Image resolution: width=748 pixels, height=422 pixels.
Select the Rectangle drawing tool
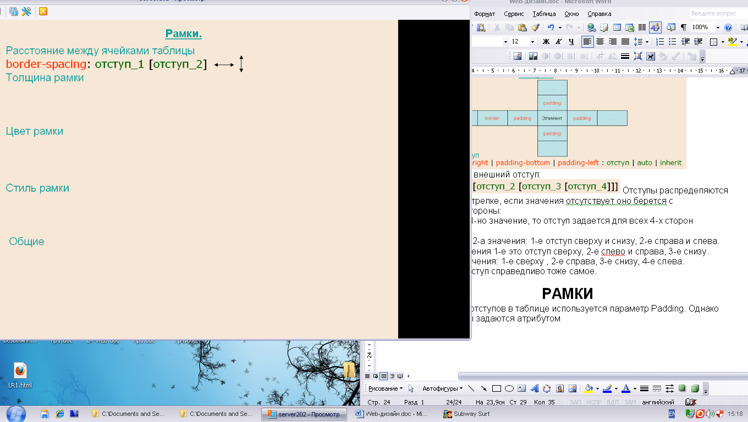[496, 388]
